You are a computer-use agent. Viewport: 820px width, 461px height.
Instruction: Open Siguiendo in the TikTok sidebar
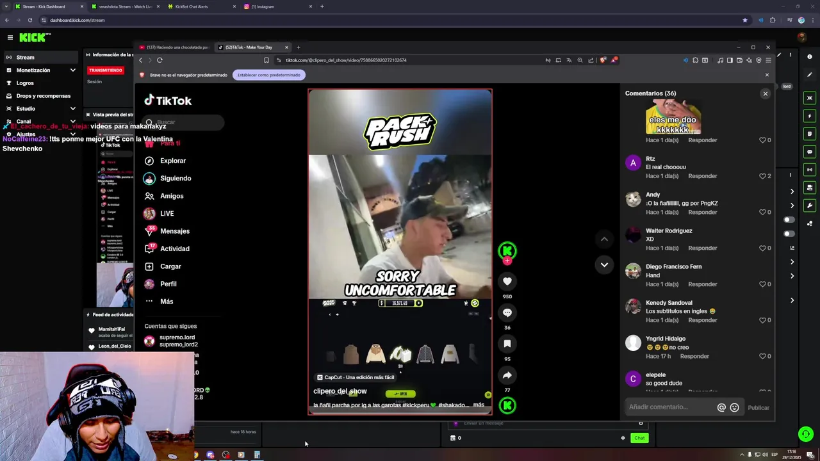pyautogui.click(x=168, y=178)
